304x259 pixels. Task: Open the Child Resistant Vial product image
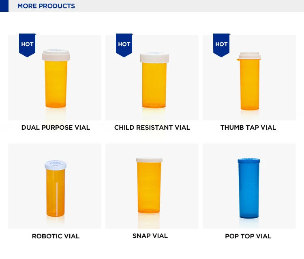coord(152,78)
